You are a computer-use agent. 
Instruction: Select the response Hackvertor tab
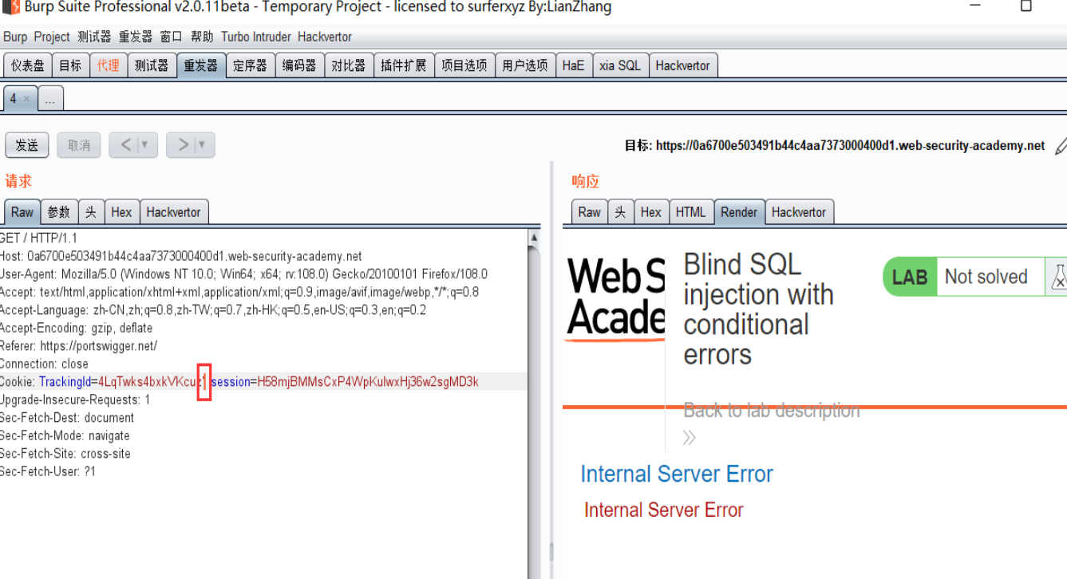tap(800, 212)
